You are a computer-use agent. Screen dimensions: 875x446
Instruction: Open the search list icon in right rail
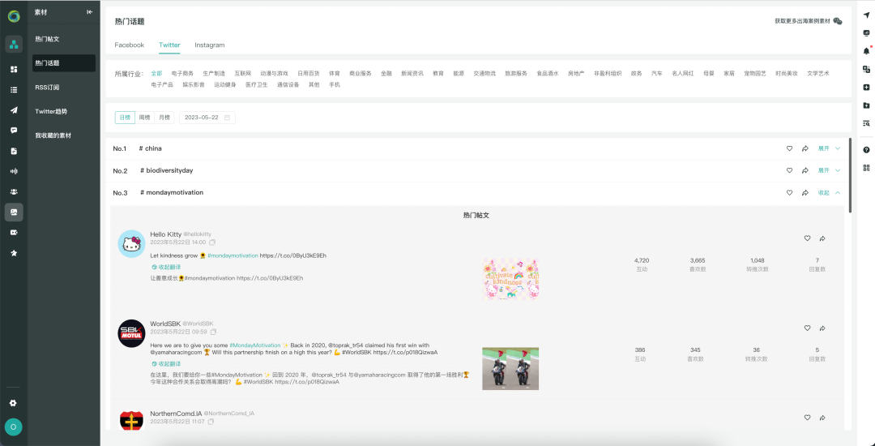[x=866, y=122]
